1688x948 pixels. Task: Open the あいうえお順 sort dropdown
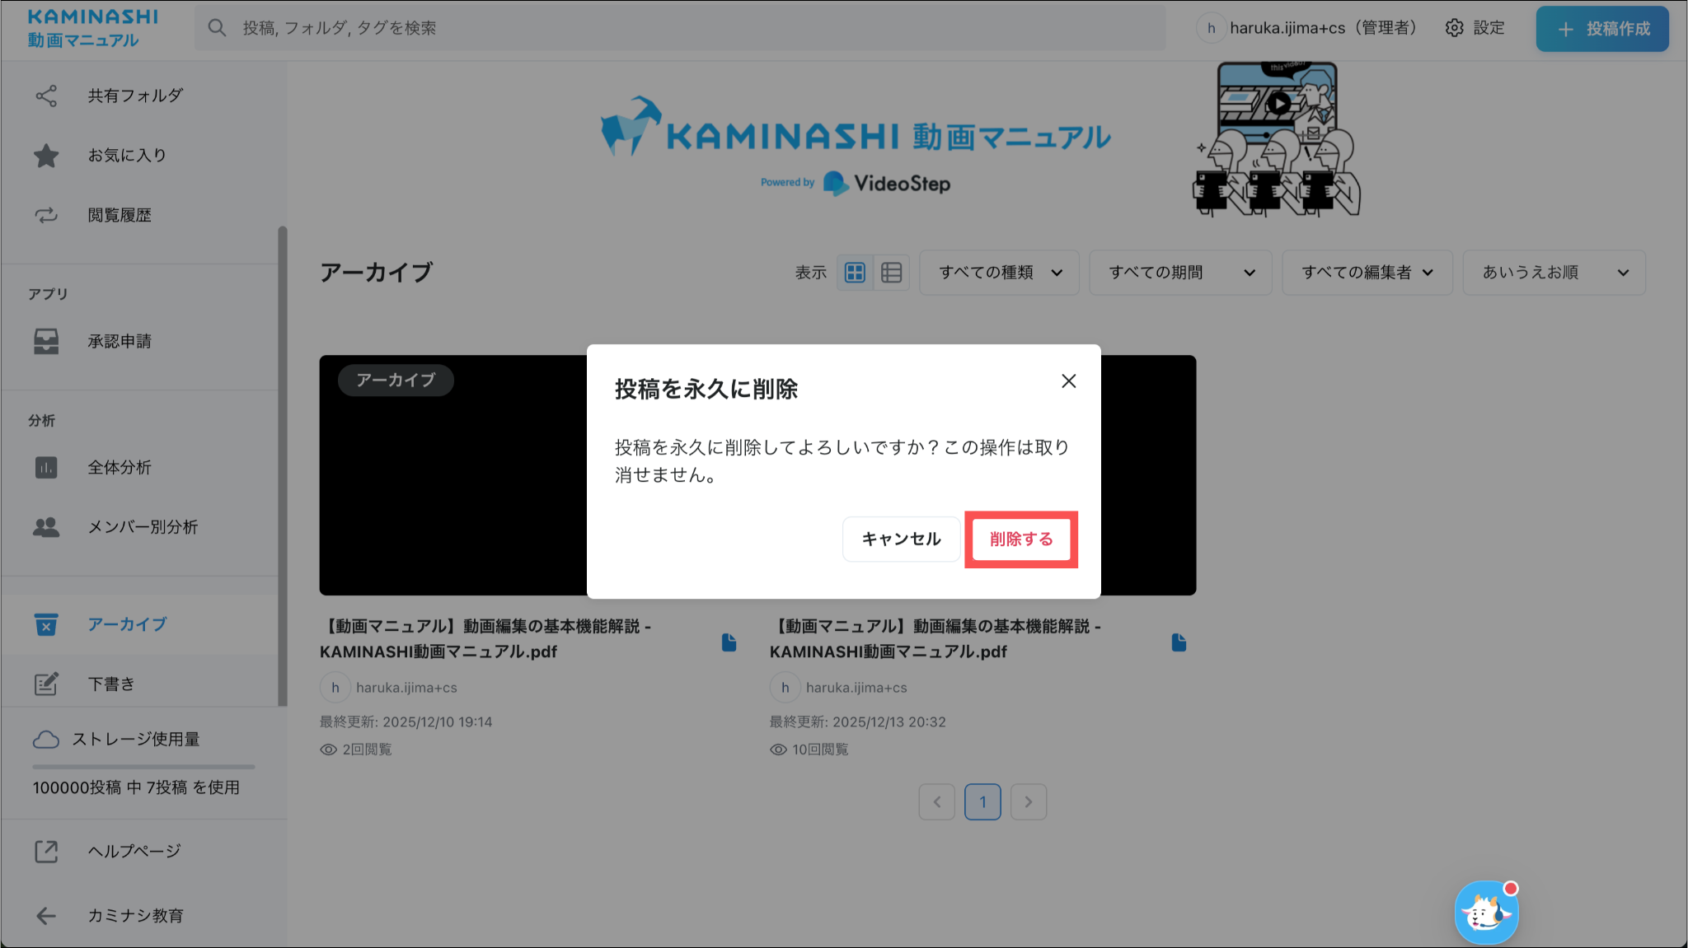(1554, 273)
